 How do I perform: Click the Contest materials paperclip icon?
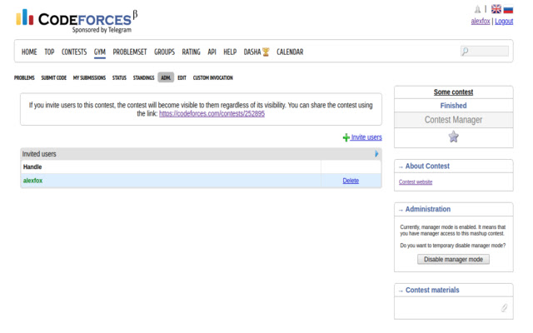[x=504, y=308]
